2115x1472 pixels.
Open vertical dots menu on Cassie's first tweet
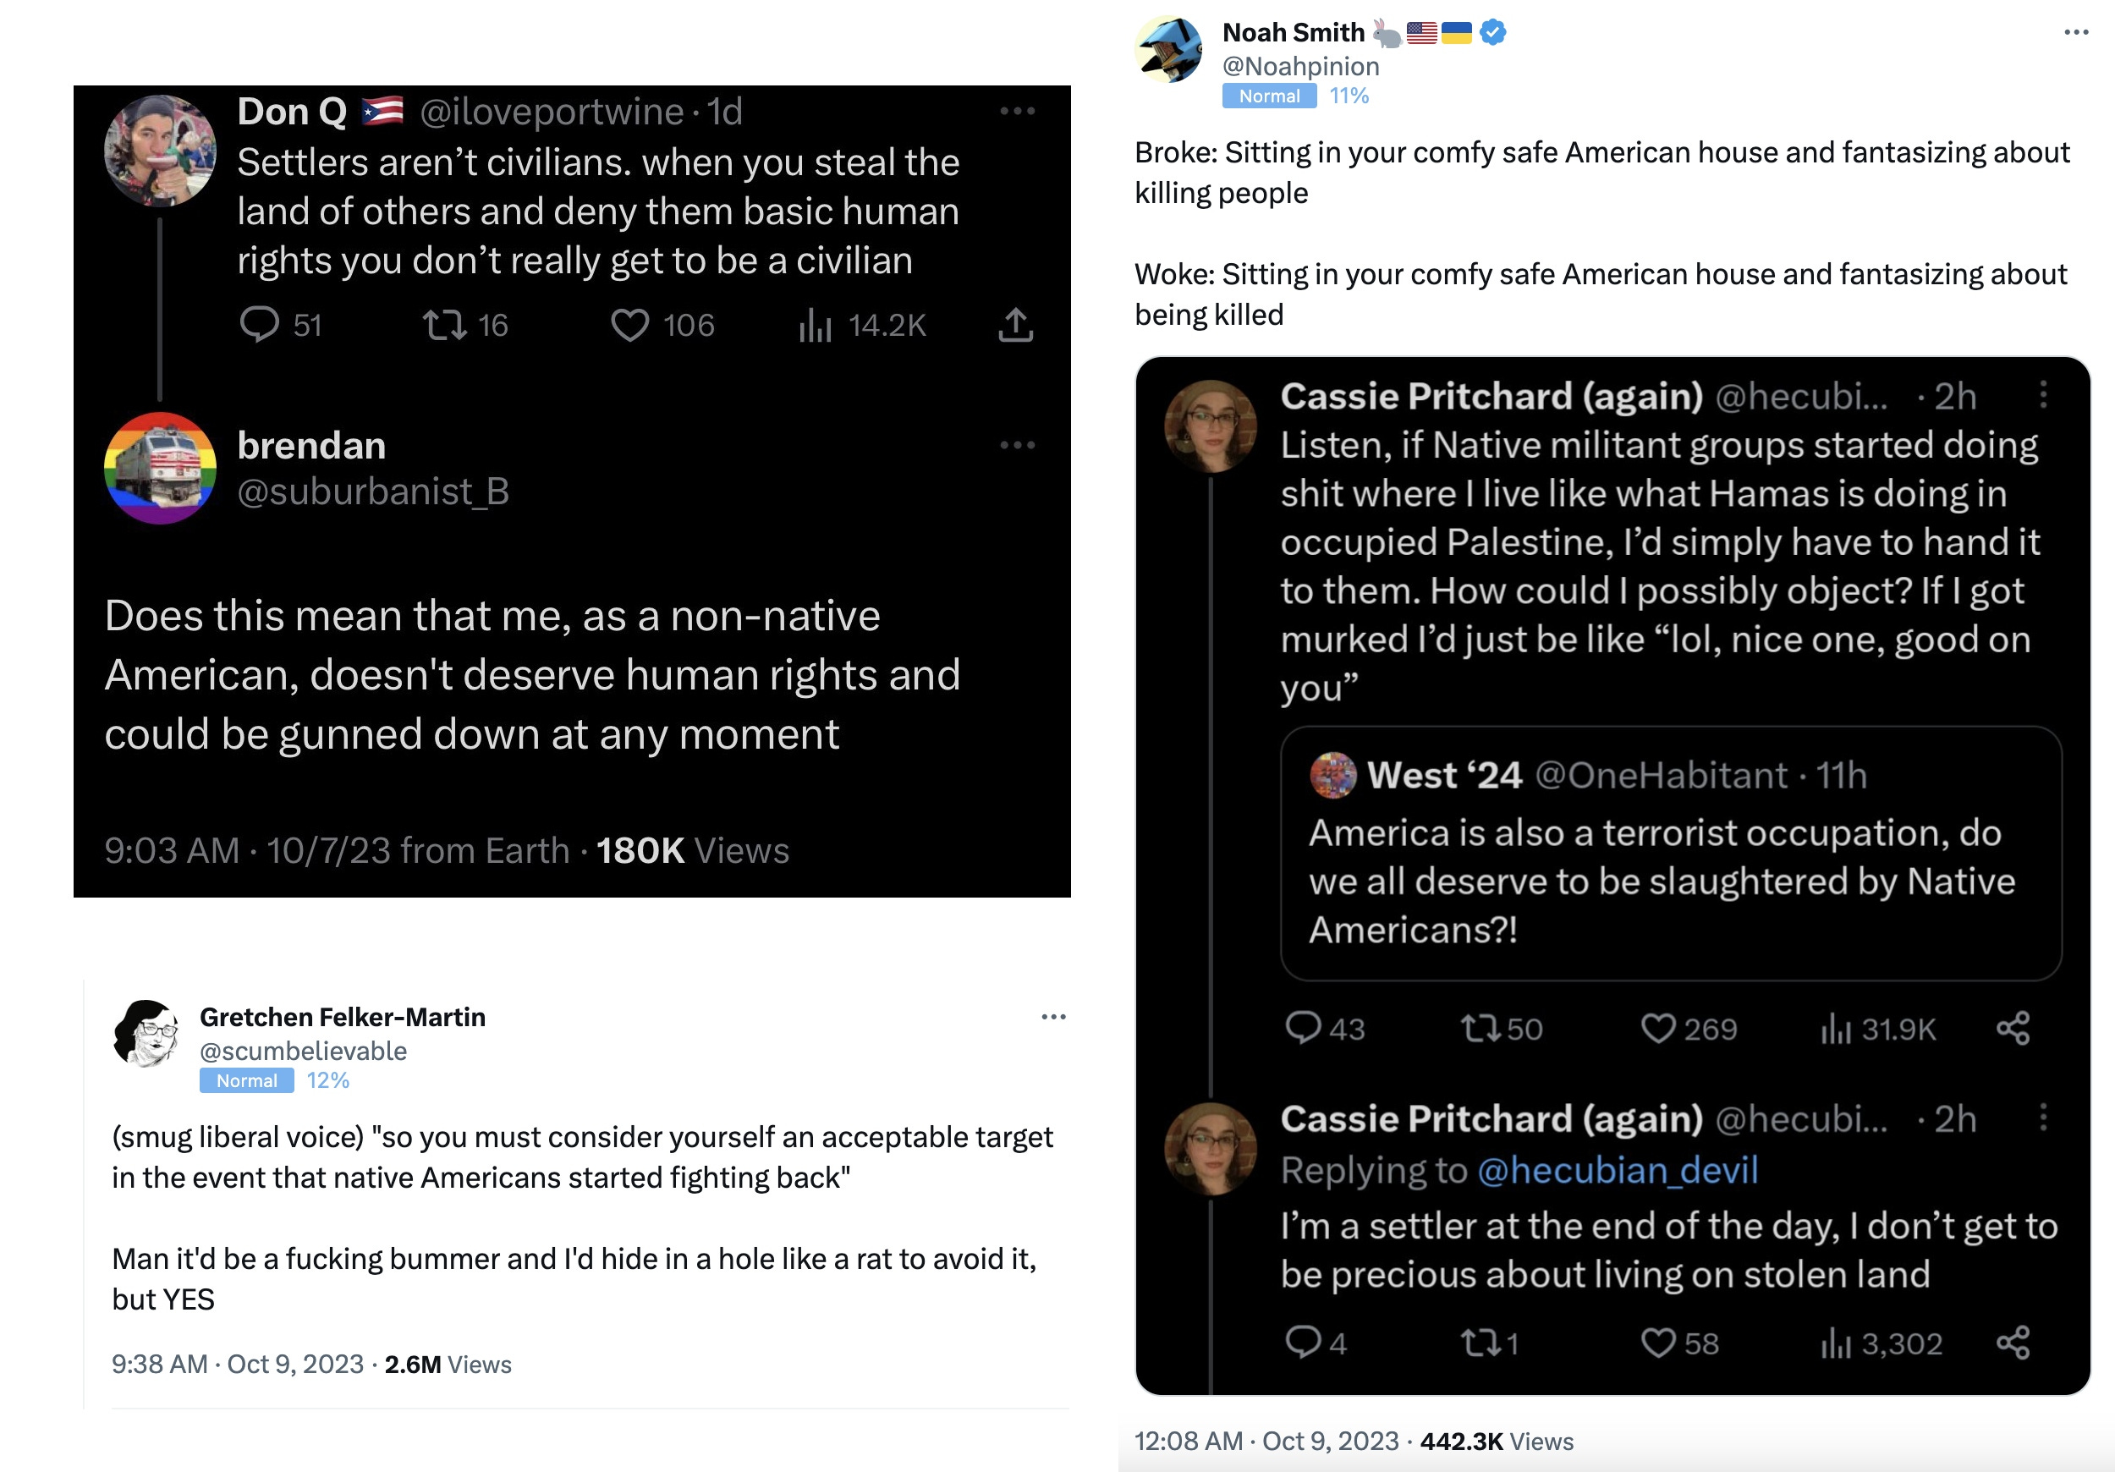(x=2043, y=395)
